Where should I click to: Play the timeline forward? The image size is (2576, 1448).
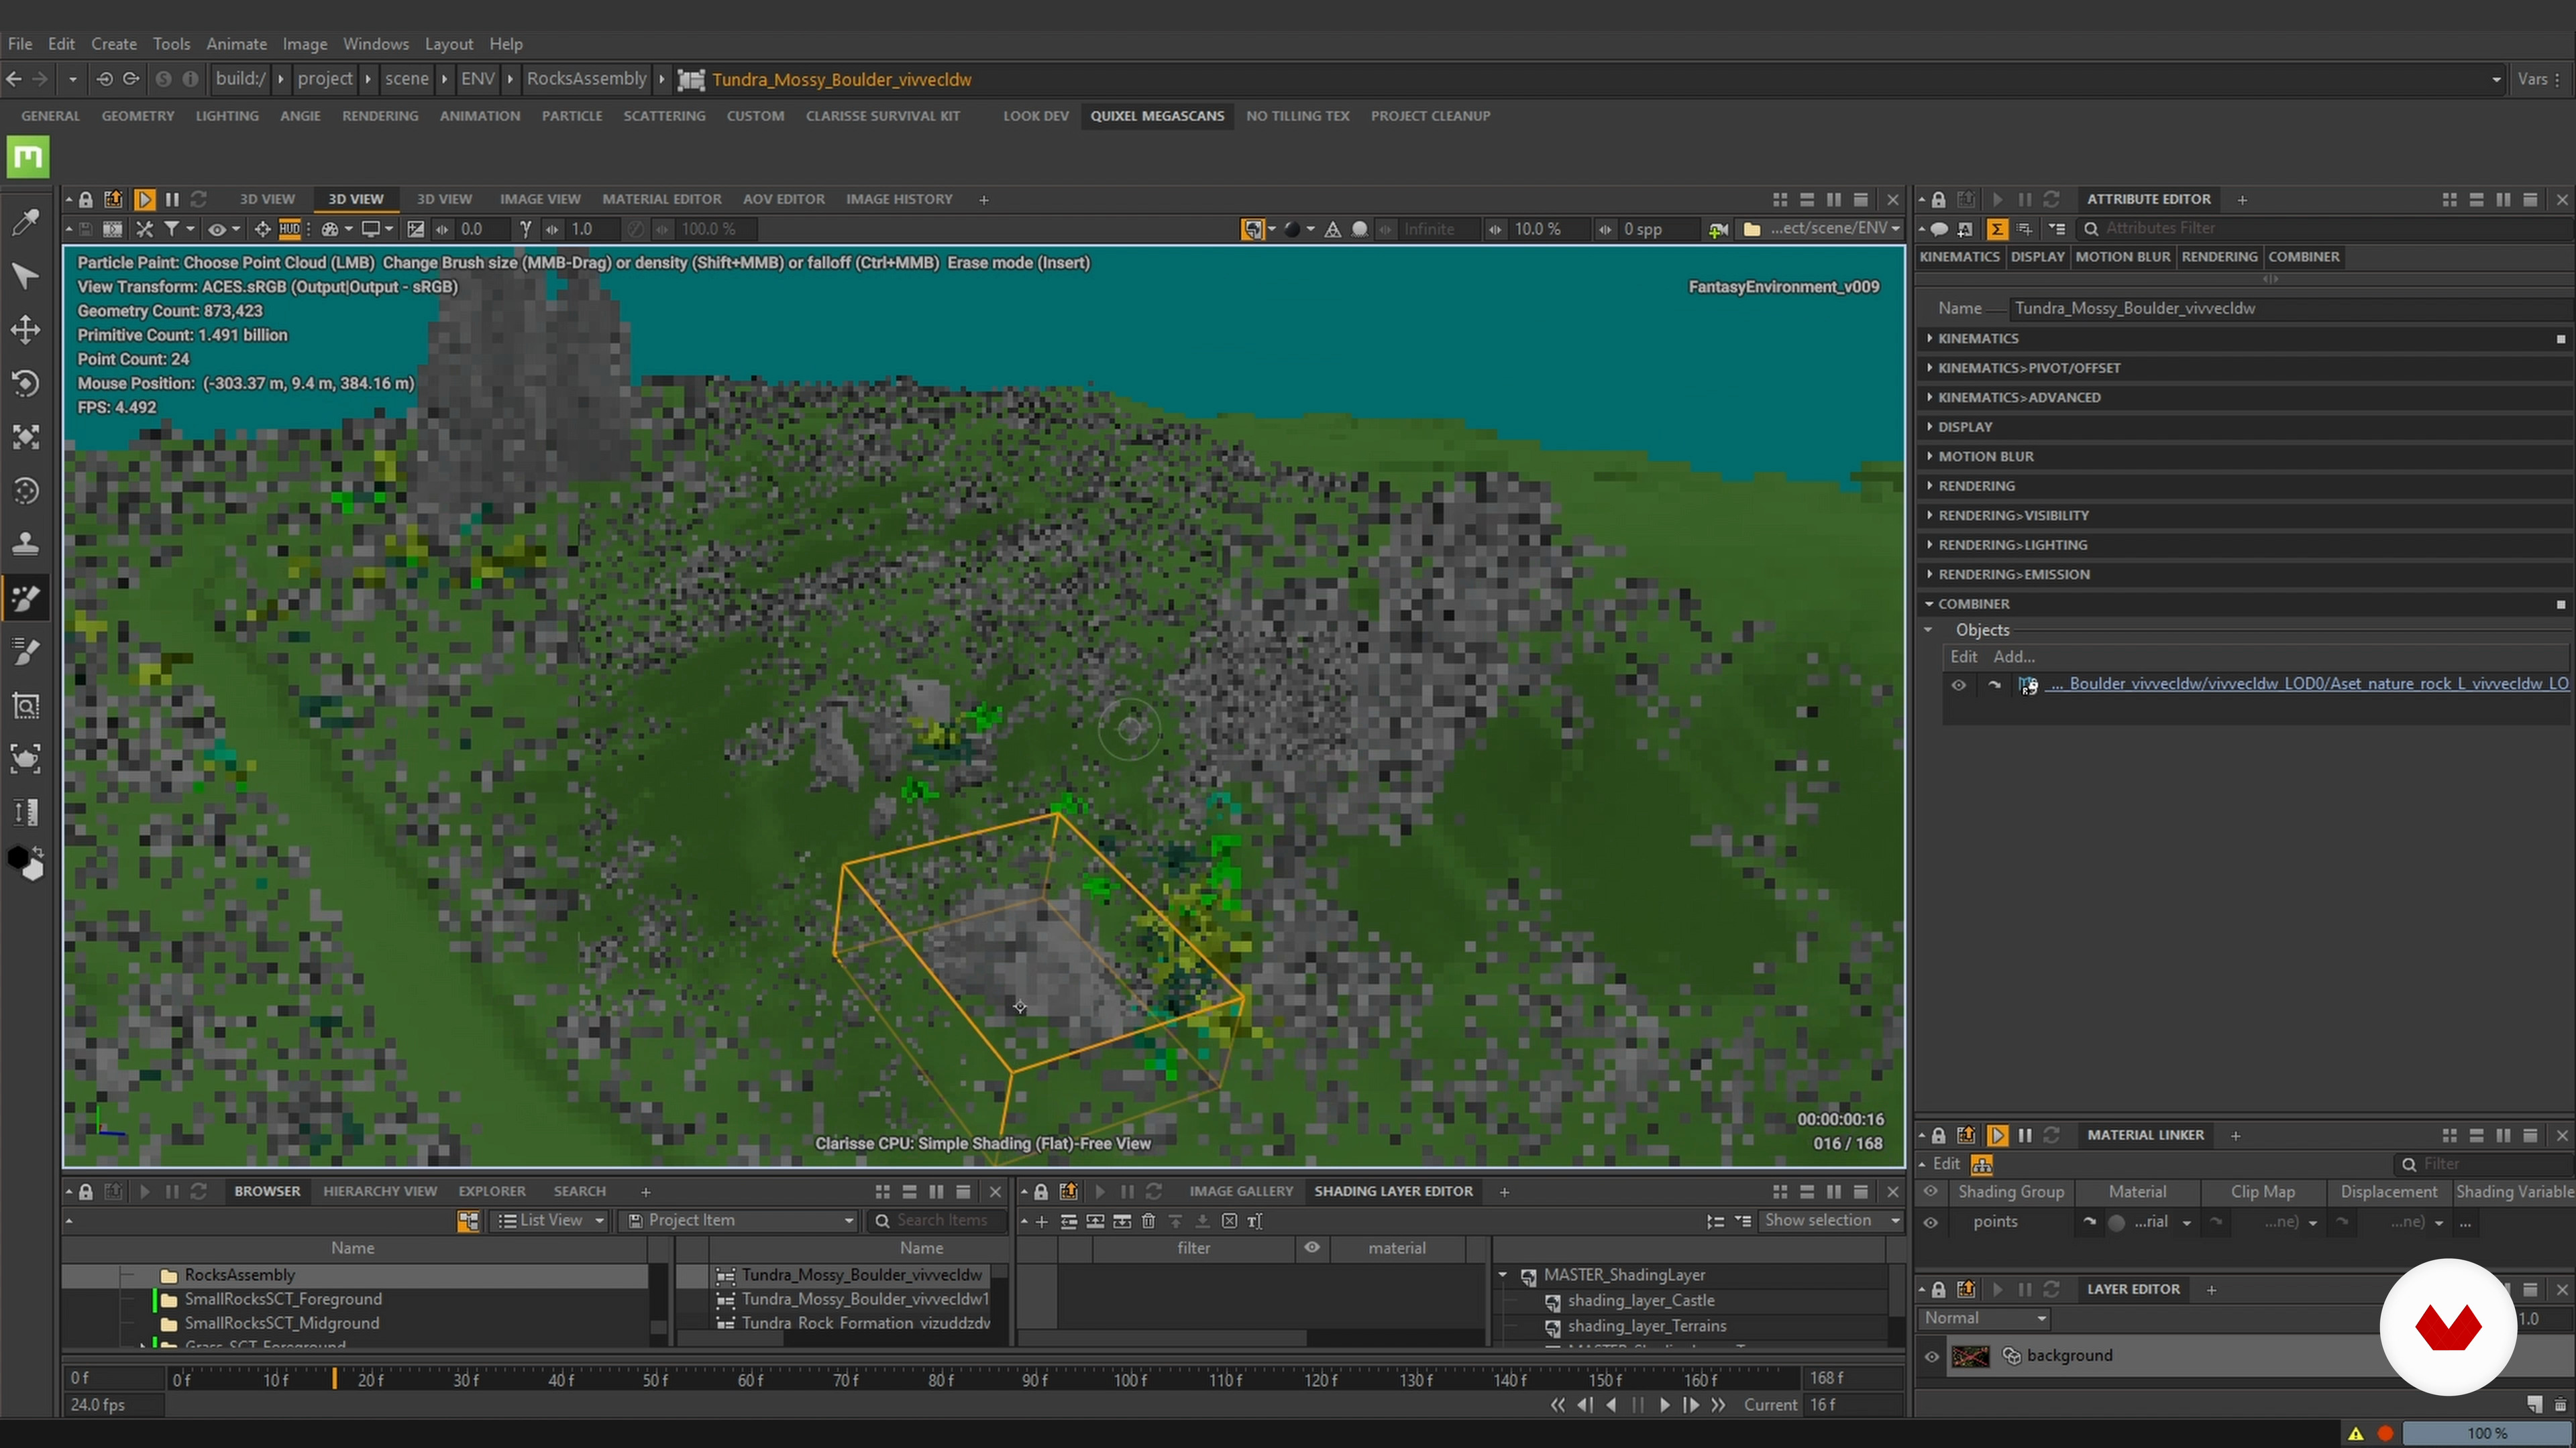1664,1406
